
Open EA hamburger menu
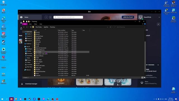coord(20,12)
